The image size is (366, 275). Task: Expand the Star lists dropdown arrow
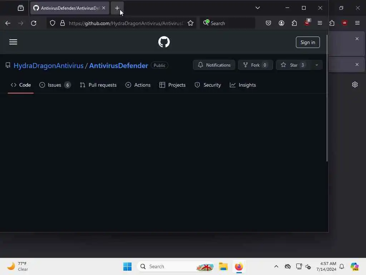317,65
